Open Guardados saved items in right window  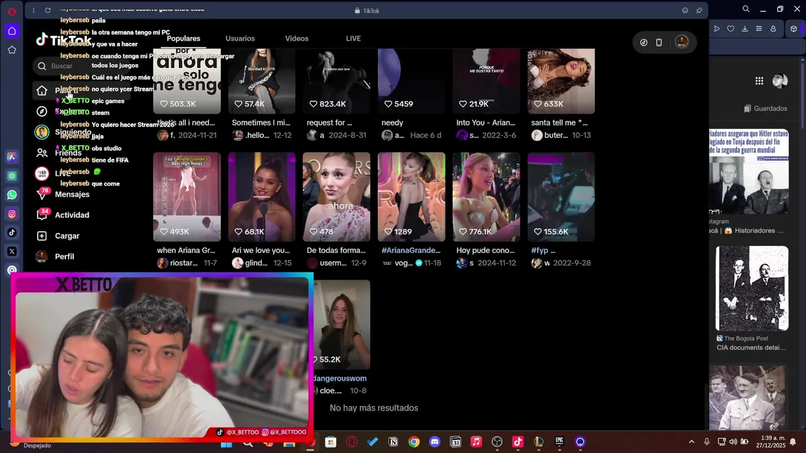766,109
